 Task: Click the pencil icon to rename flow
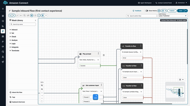pyautogui.click(x=10, y=11)
